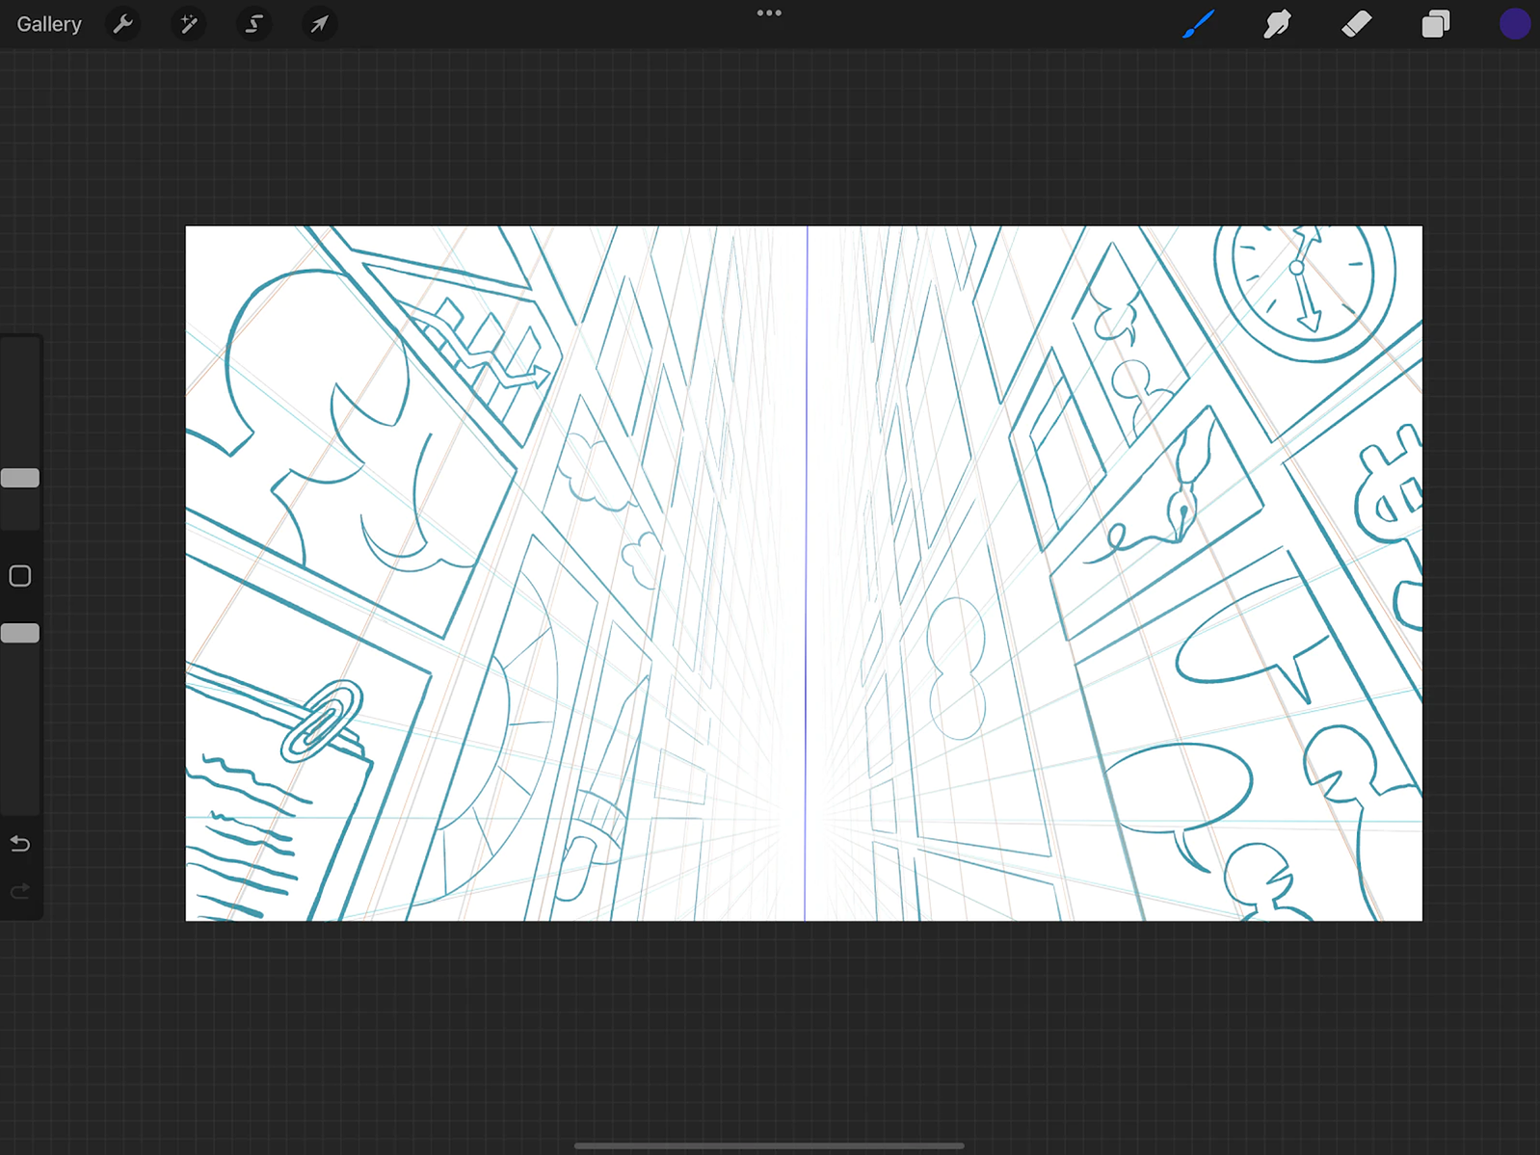Image resolution: width=1540 pixels, height=1155 pixels.
Task: Open the active color picker
Action: (x=1514, y=24)
